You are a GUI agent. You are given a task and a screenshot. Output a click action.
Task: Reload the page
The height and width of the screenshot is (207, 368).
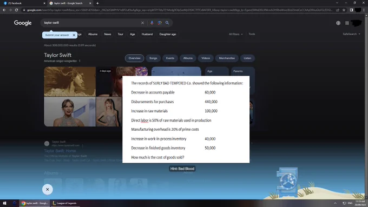(x=16, y=10)
